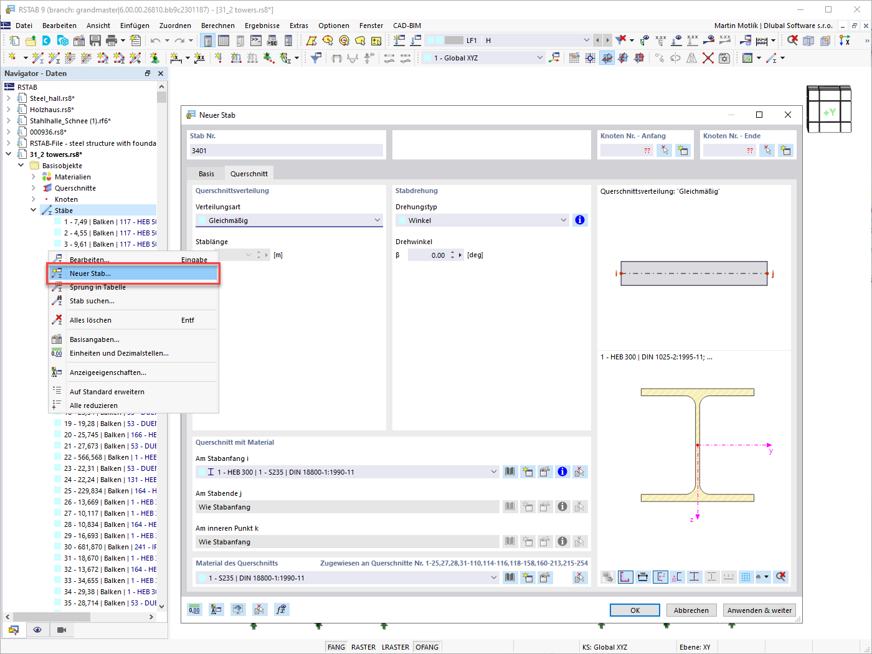Toggle RASTER in the status bar
This screenshot has width=872, height=654.
(x=363, y=647)
